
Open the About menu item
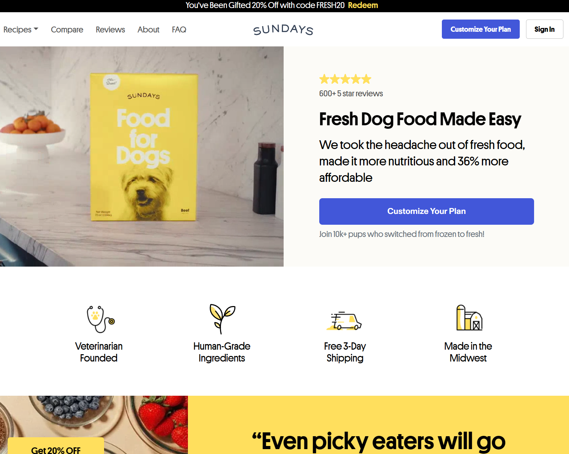[x=148, y=30]
